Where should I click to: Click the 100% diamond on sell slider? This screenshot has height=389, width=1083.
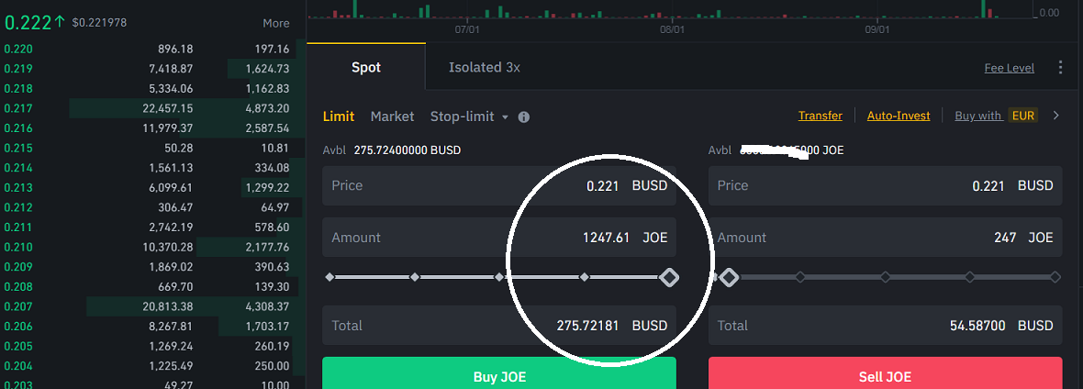pyautogui.click(x=1055, y=276)
